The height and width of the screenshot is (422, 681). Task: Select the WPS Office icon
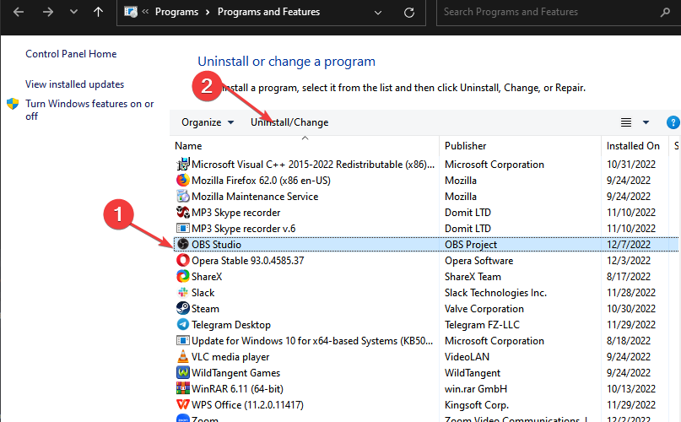183,404
